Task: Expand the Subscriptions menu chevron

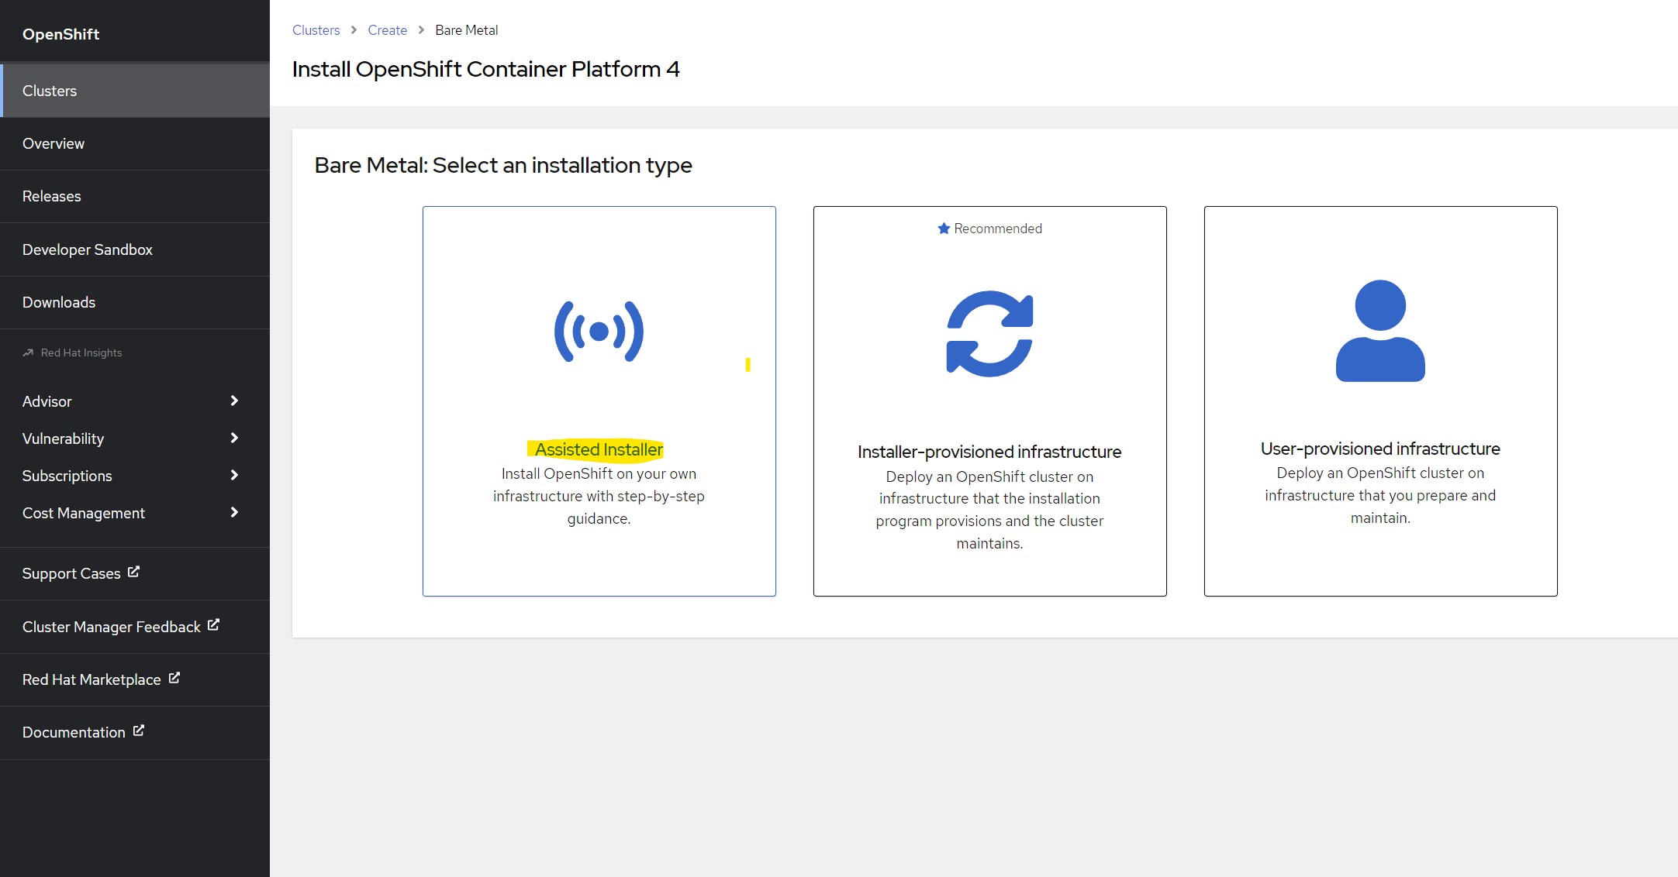Action: click(234, 475)
